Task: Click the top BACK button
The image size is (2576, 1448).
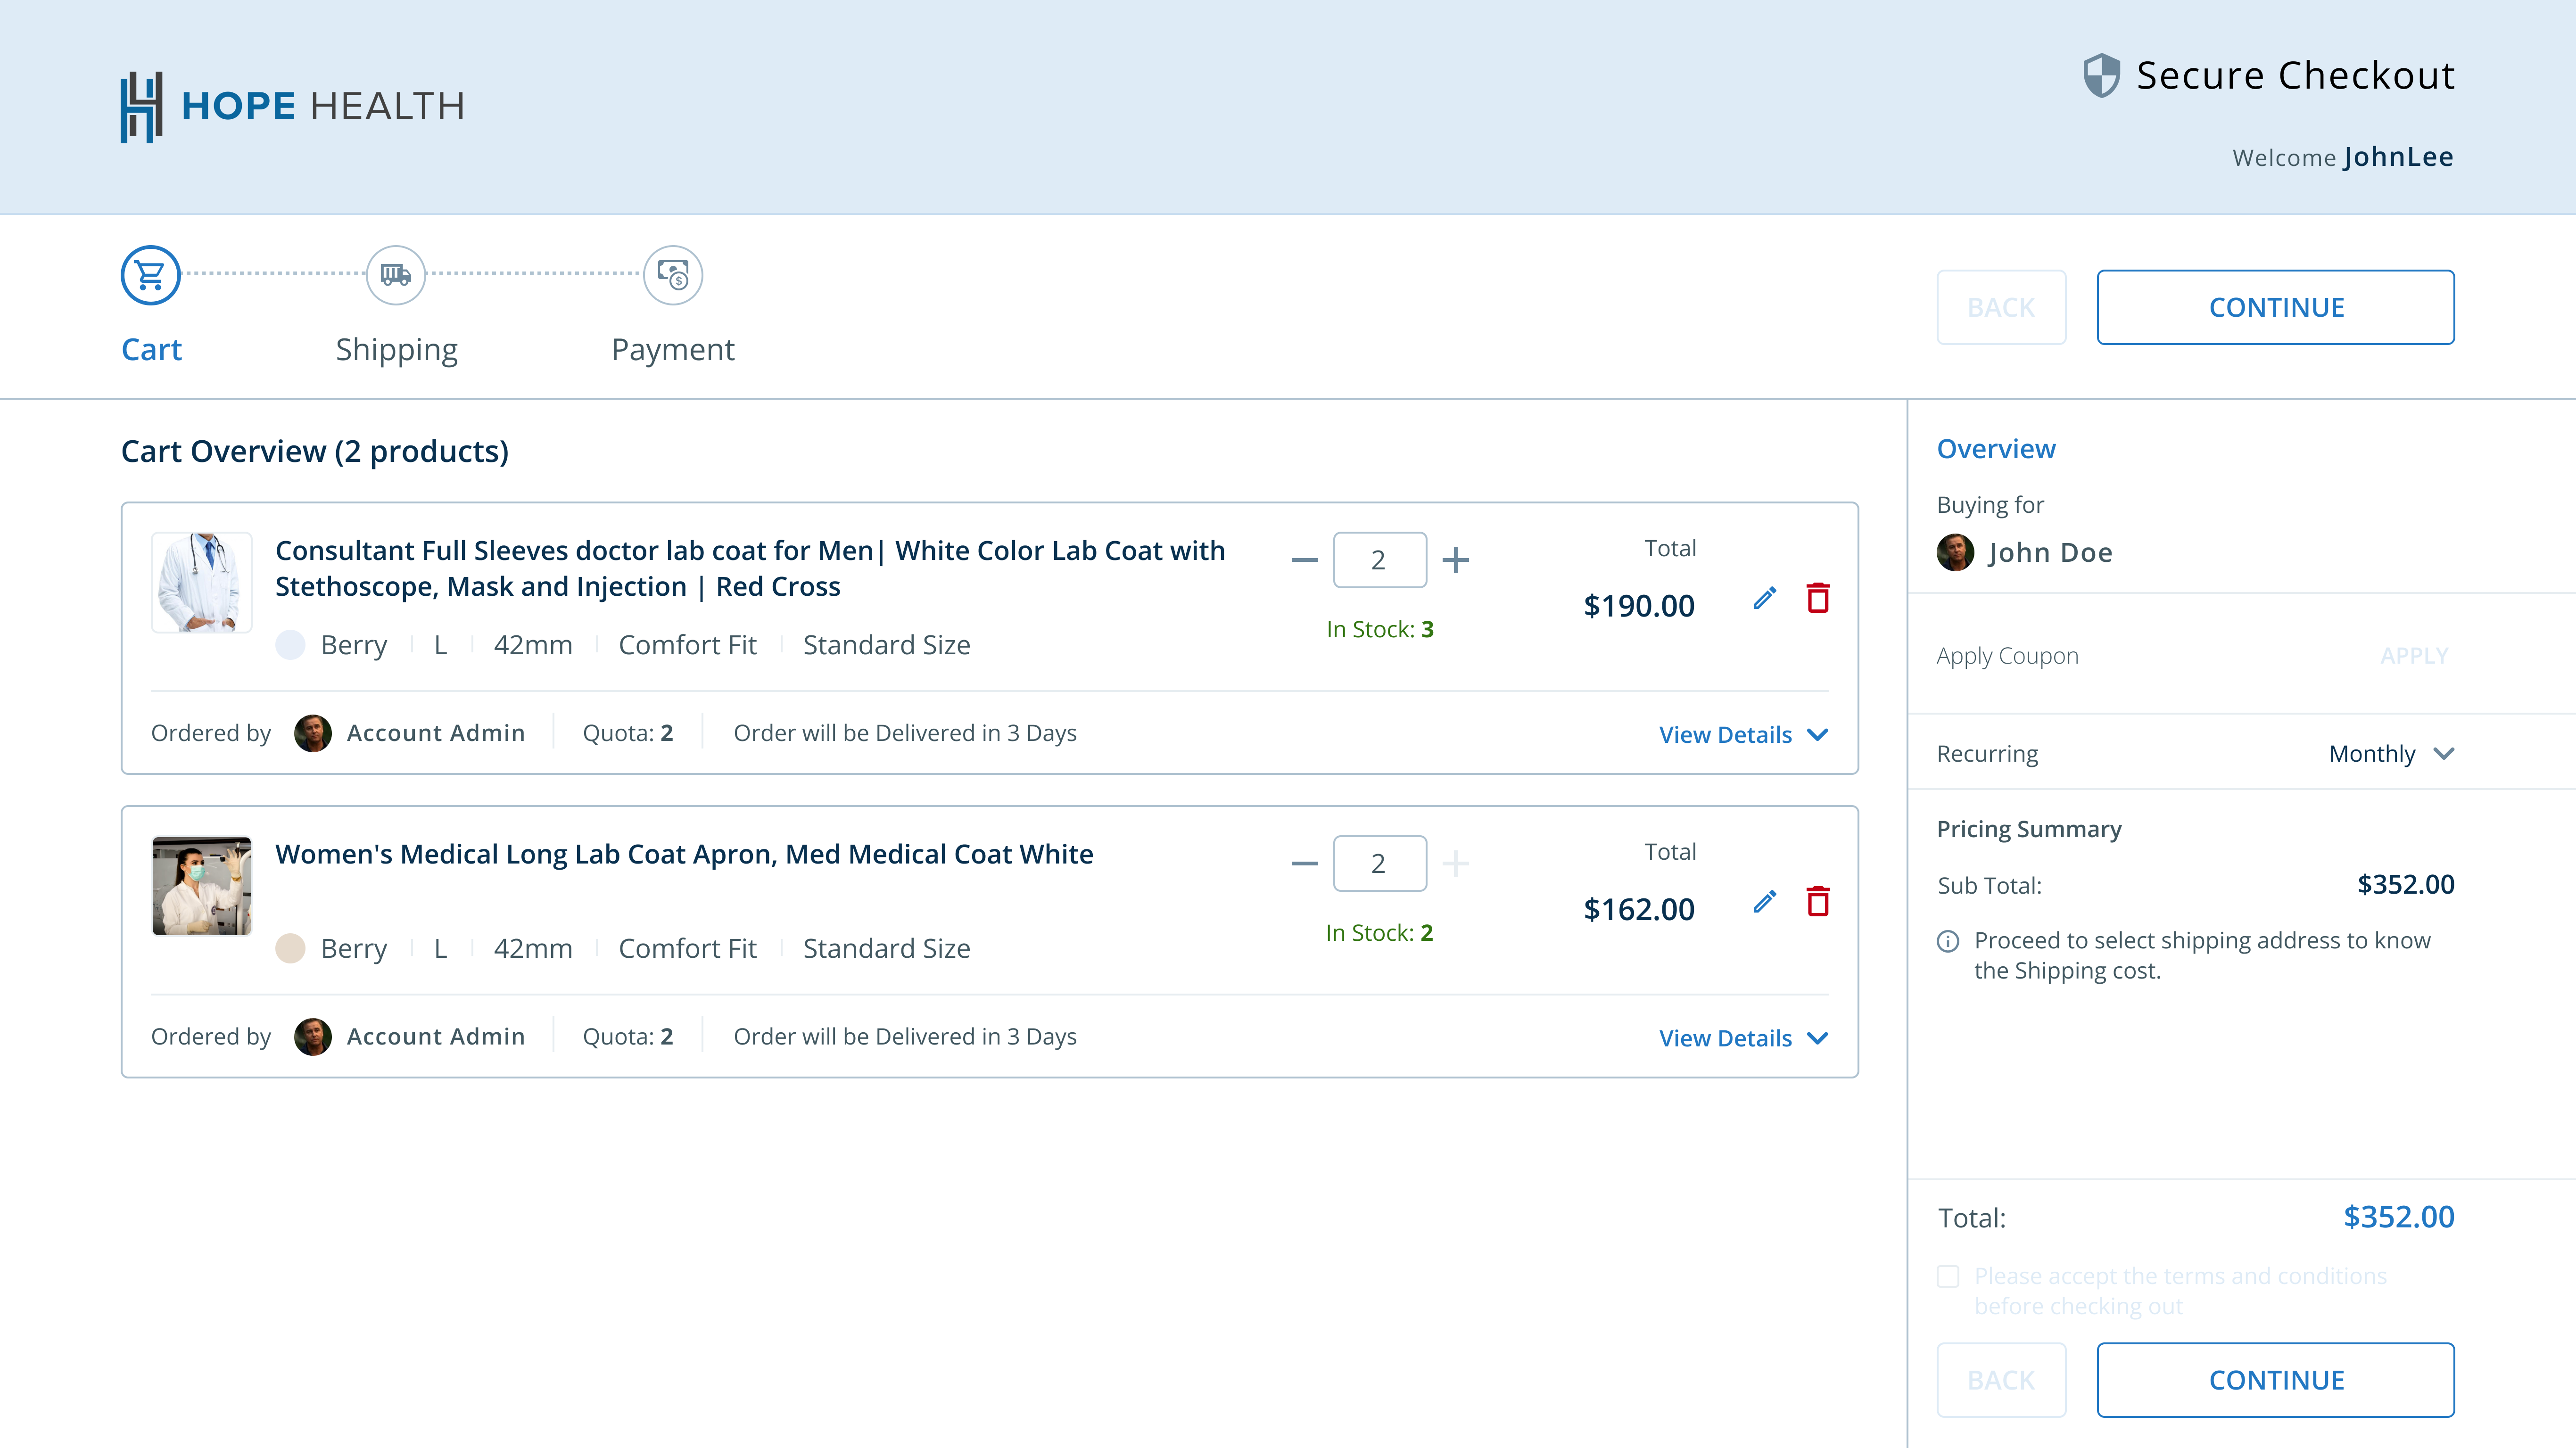Action: click(2001, 307)
